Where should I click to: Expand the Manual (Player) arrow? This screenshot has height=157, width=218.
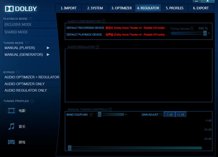[48, 48]
